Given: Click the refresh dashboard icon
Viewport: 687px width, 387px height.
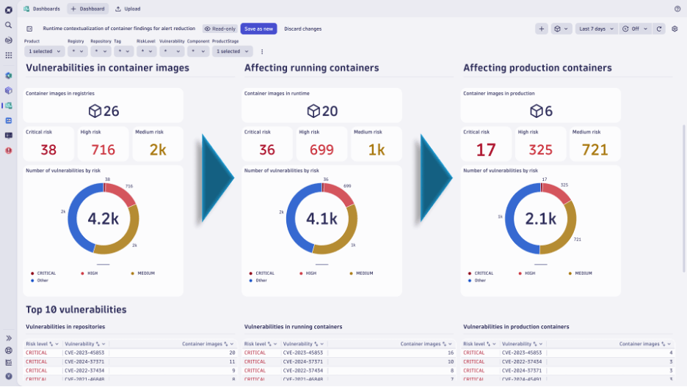Looking at the screenshot, I should (659, 29).
